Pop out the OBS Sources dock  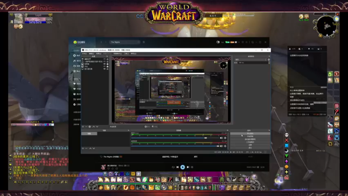point(107,56)
